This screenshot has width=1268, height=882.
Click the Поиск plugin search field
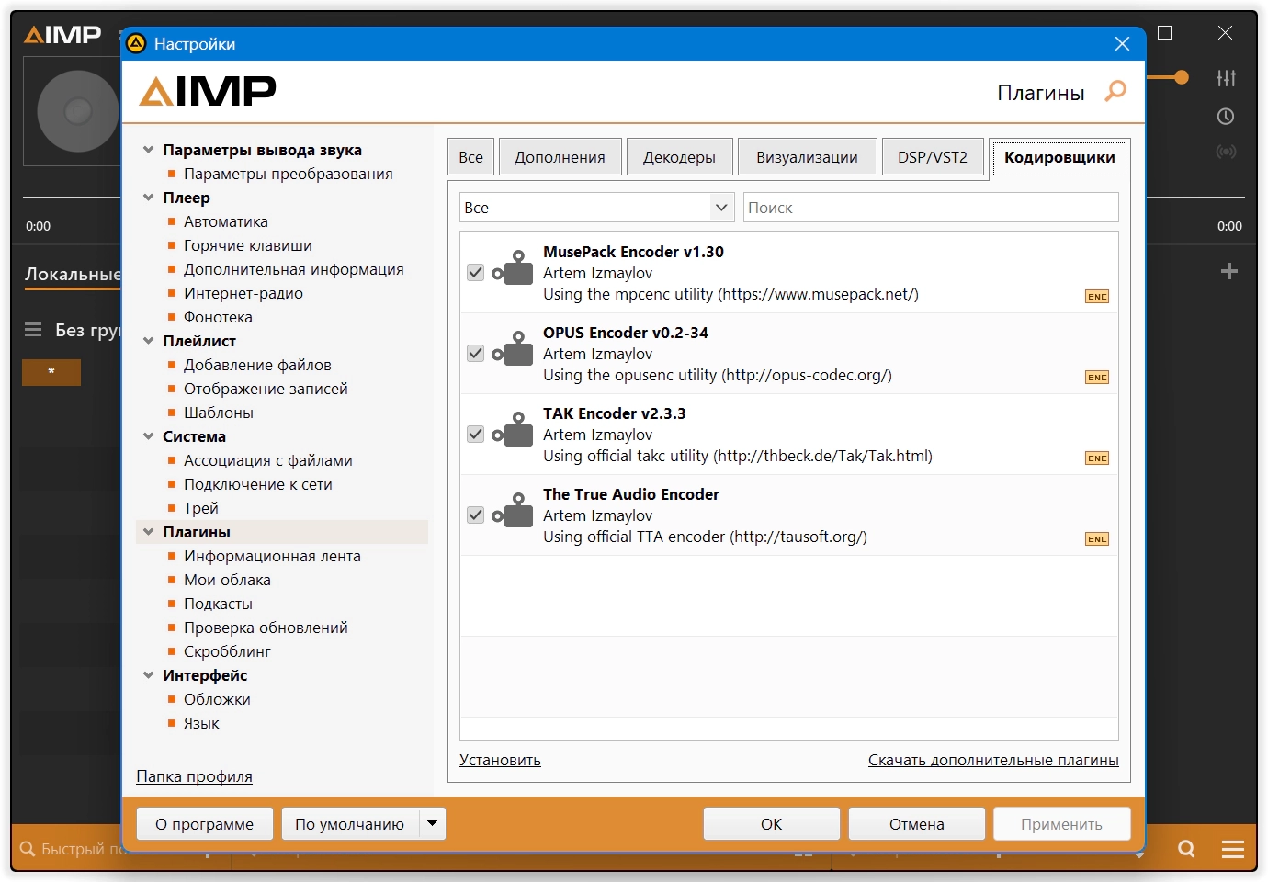(x=931, y=208)
